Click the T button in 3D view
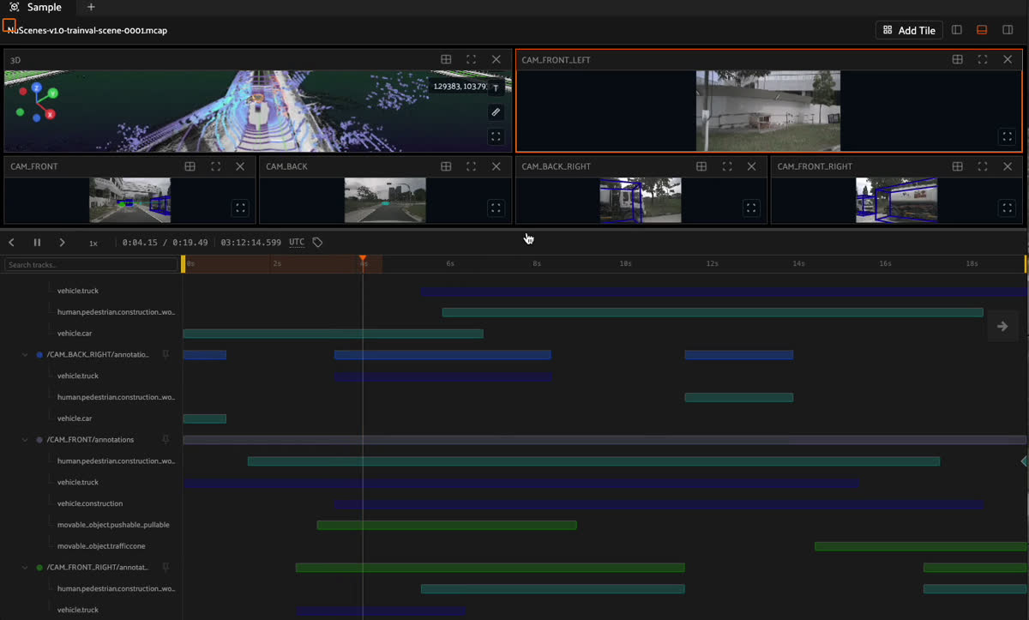The height and width of the screenshot is (620, 1029). pyautogui.click(x=496, y=87)
